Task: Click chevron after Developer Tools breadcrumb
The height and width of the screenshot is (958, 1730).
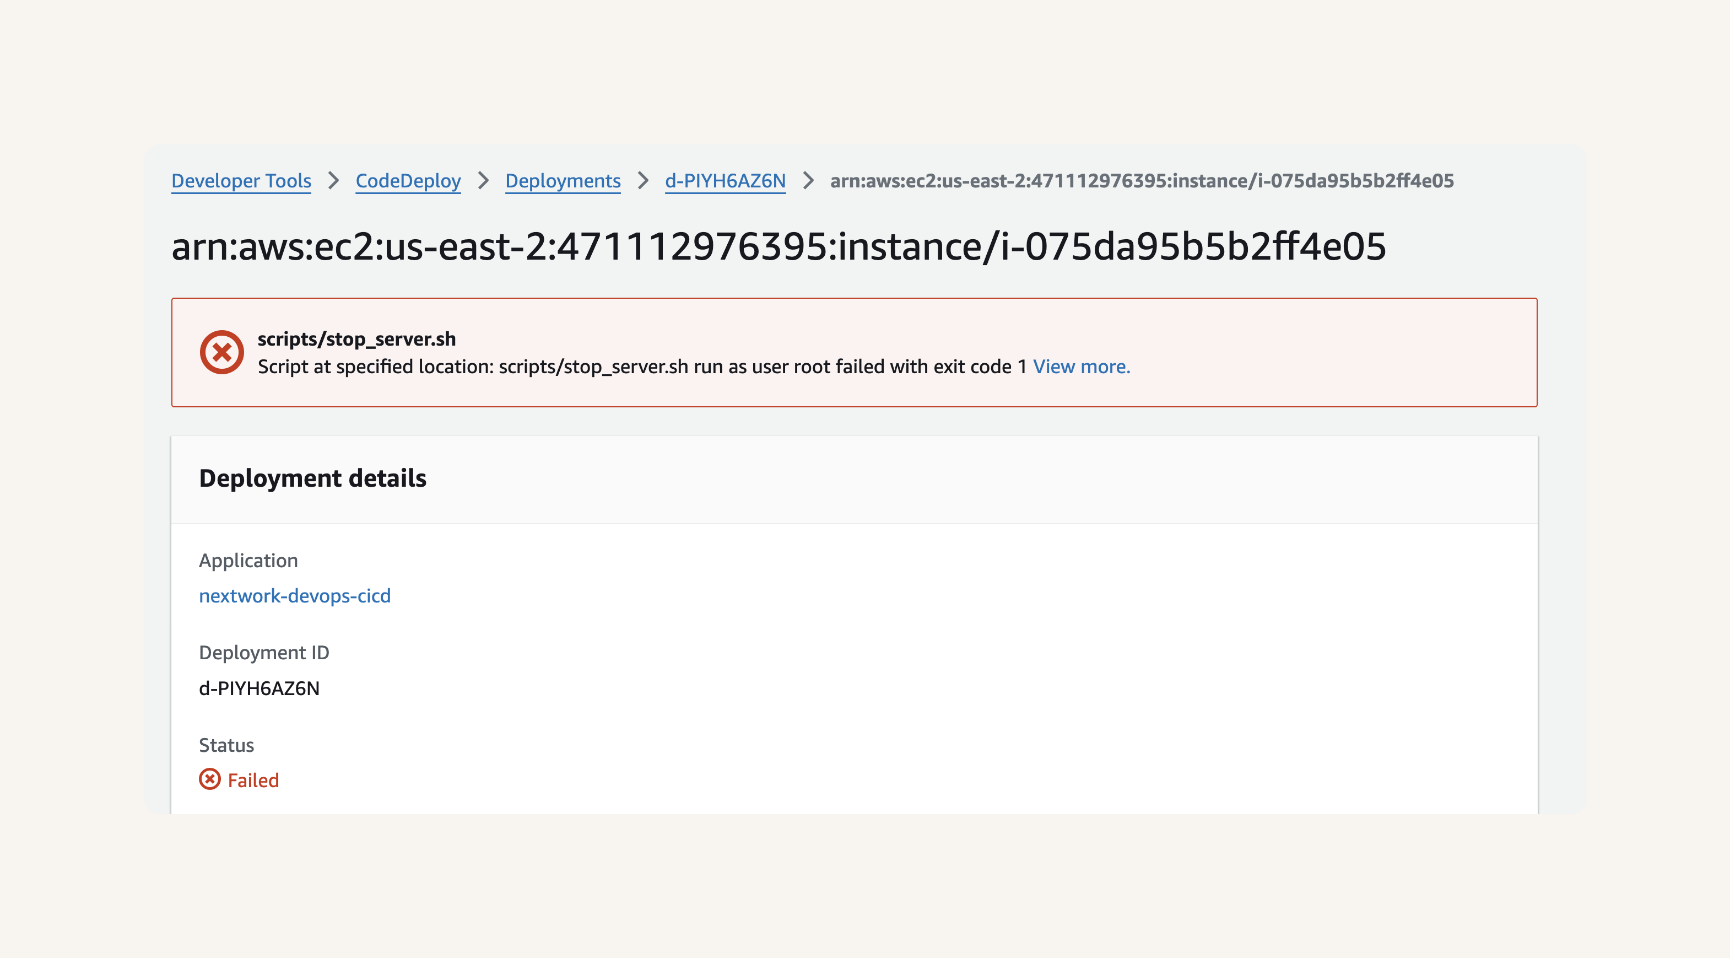Action: point(333,181)
